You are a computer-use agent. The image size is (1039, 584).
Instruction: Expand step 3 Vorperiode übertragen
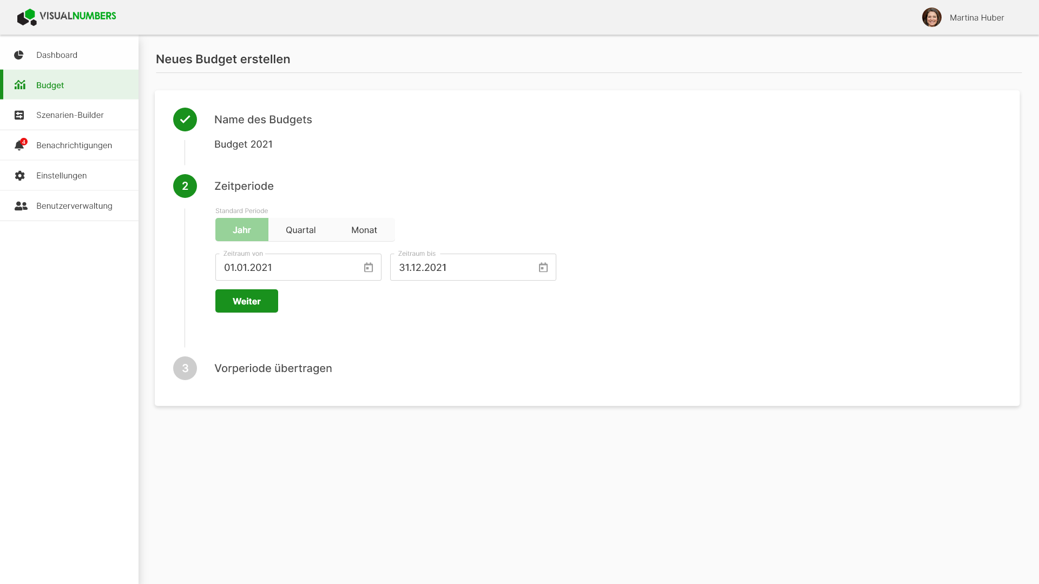(273, 368)
